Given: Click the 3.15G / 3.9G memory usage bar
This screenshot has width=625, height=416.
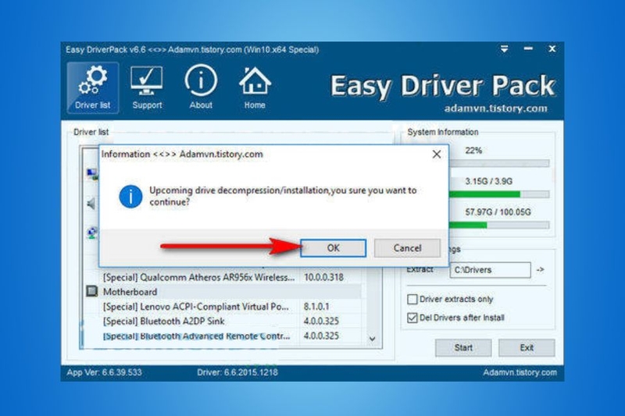Looking at the screenshot, I should pos(499,194).
